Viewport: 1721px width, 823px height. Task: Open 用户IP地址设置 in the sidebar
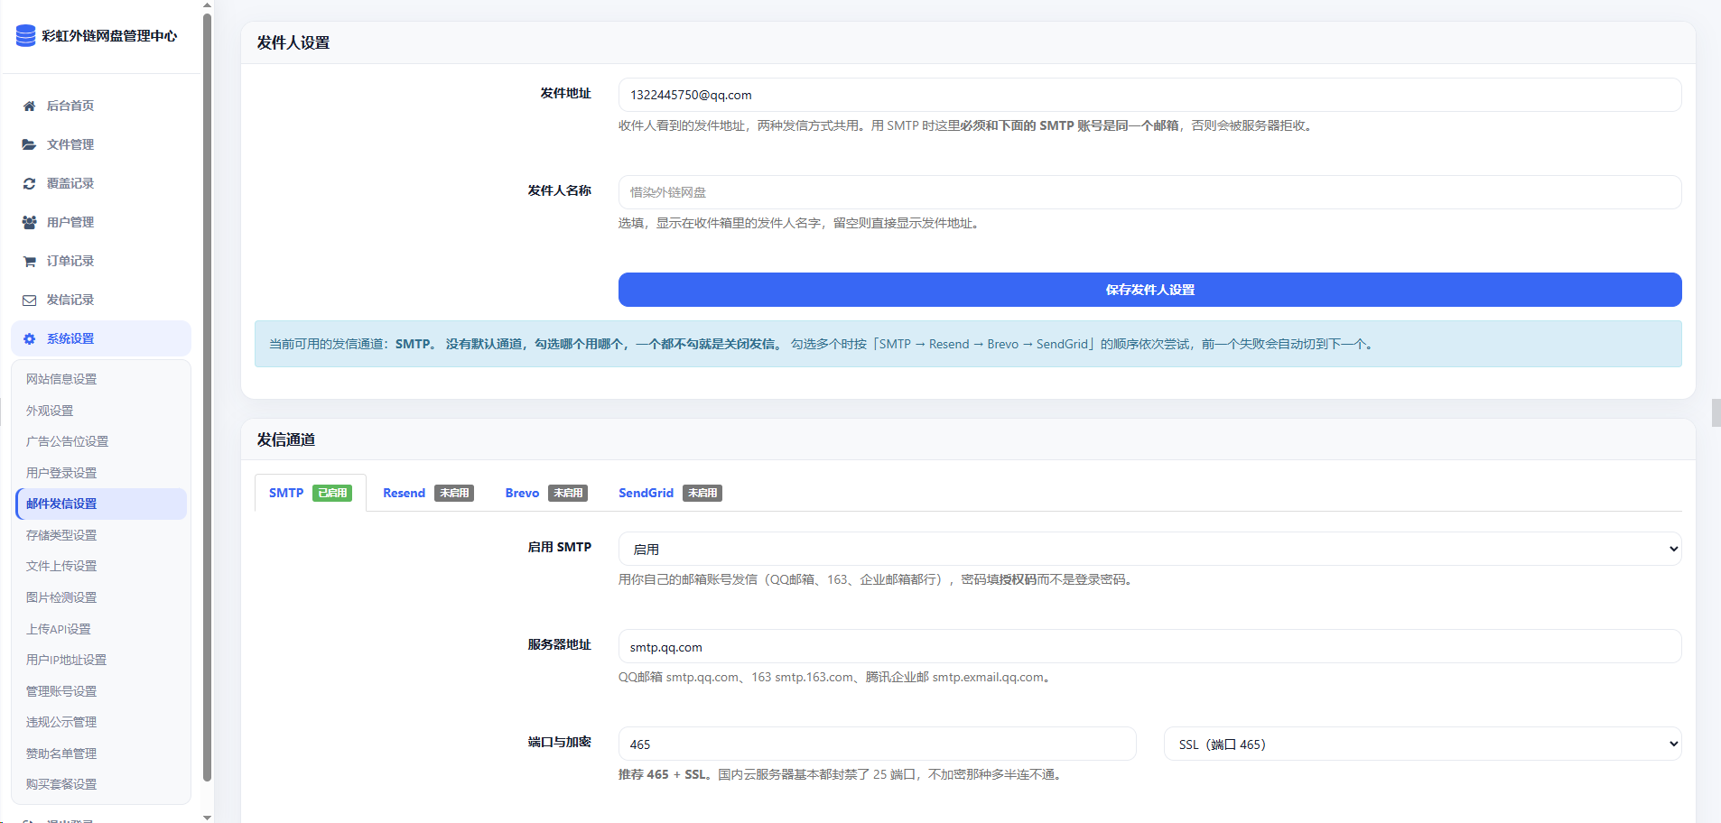[x=66, y=660]
